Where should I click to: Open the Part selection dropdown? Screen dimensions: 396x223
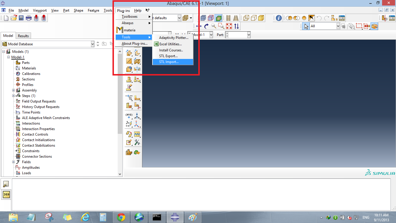tap(249, 35)
